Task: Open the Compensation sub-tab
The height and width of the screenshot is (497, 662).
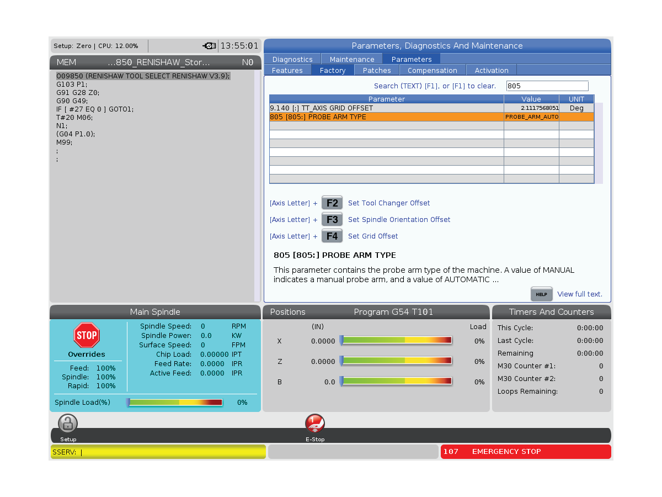Action: pos(433,70)
